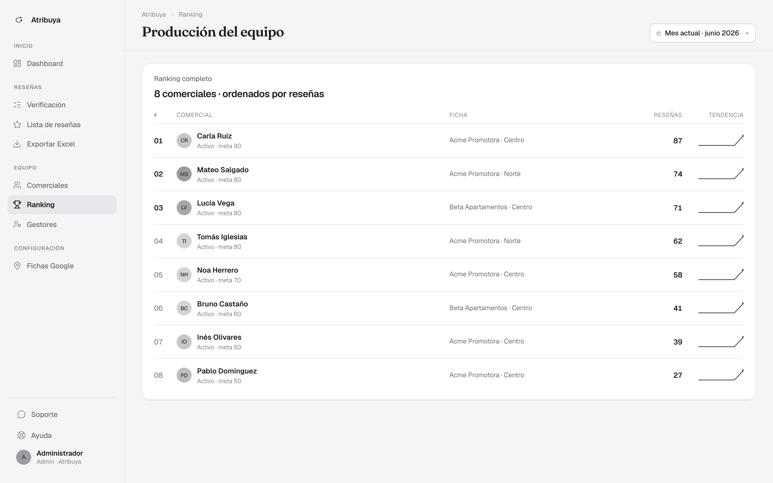Image resolution: width=773 pixels, height=483 pixels.
Task: Click the name Bruno Castaño
Action: [x=222, y=304]
